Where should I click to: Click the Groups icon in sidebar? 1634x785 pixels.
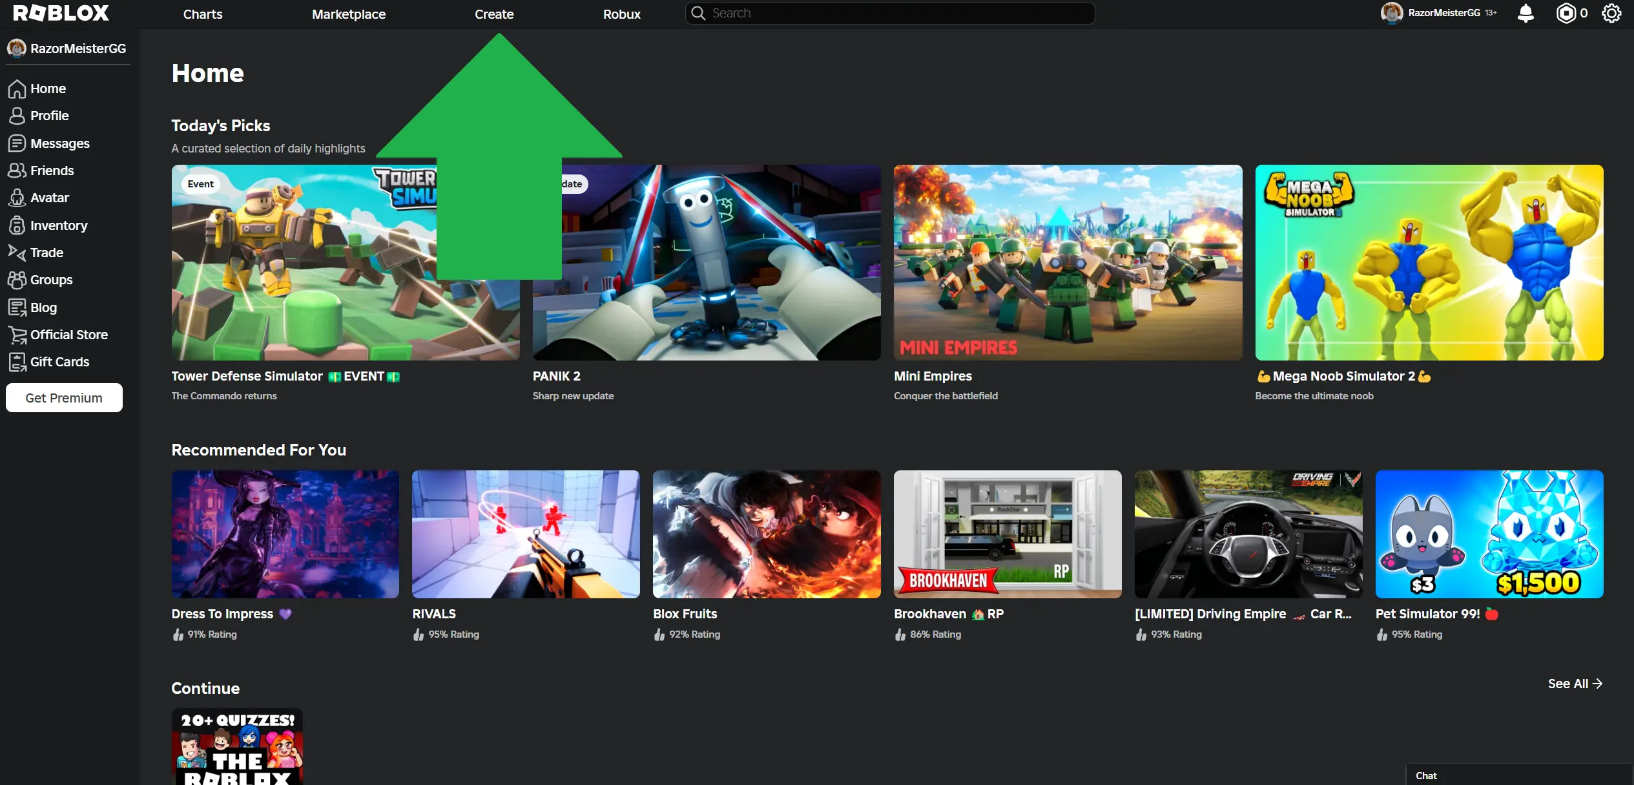pyautogui.click(x=17, y=280)
